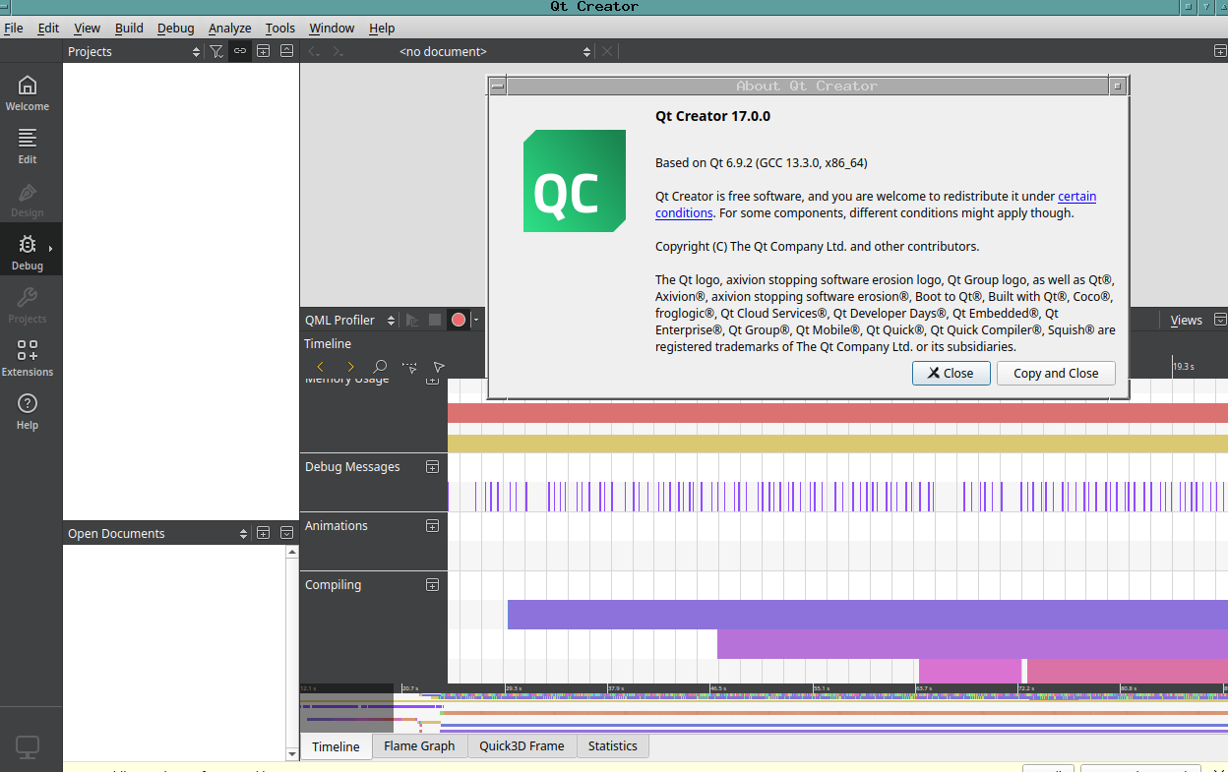This screenshot has width=1228, height=772.
Task: Open the recording features dropdown arrow
Action: click(x=476, y=320)
